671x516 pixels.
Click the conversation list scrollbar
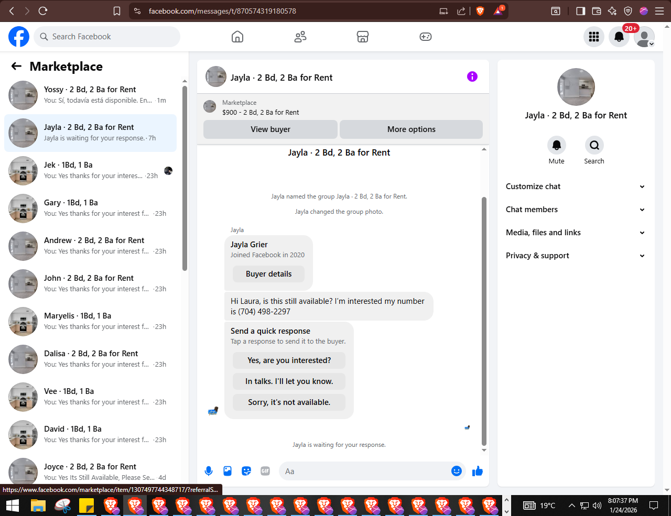[185, 178]
